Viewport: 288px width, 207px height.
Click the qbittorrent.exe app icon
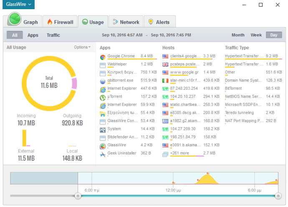pos(103,81)
